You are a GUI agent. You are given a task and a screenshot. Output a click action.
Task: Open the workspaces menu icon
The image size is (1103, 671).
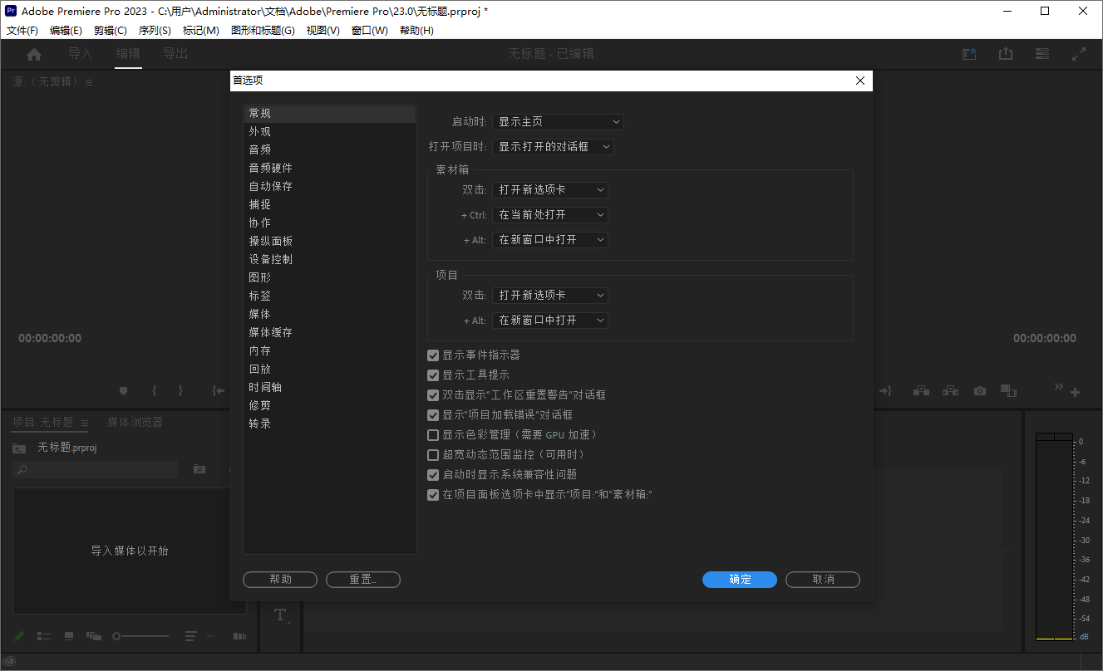(x=1042, y=53)
